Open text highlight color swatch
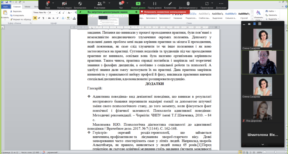This screenshot has height=154, width=288. [69, 18]
